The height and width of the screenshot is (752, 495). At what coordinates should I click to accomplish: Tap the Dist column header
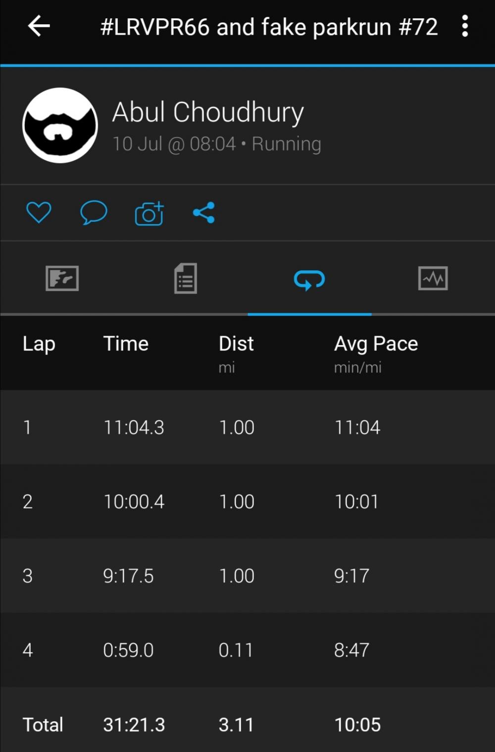tap(236, 344)
